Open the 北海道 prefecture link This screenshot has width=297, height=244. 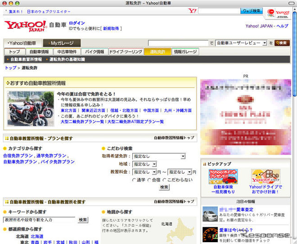(37, 236)
